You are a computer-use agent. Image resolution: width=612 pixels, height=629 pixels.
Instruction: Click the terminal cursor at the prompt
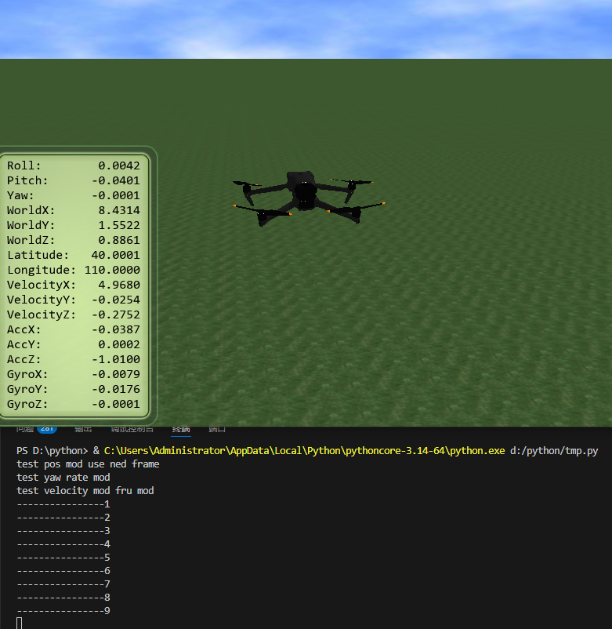[x=20, y=623]
